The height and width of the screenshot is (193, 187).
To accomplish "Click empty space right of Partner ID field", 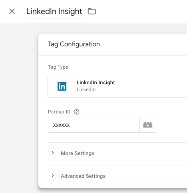I will click(x=171, y=125).
